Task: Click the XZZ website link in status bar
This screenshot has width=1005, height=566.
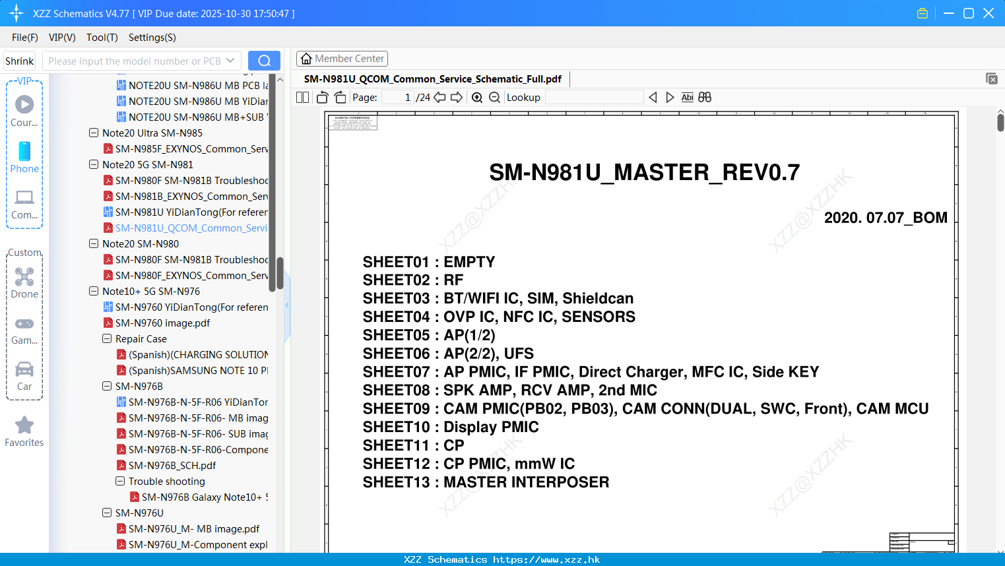Action: tap(546, 559)
